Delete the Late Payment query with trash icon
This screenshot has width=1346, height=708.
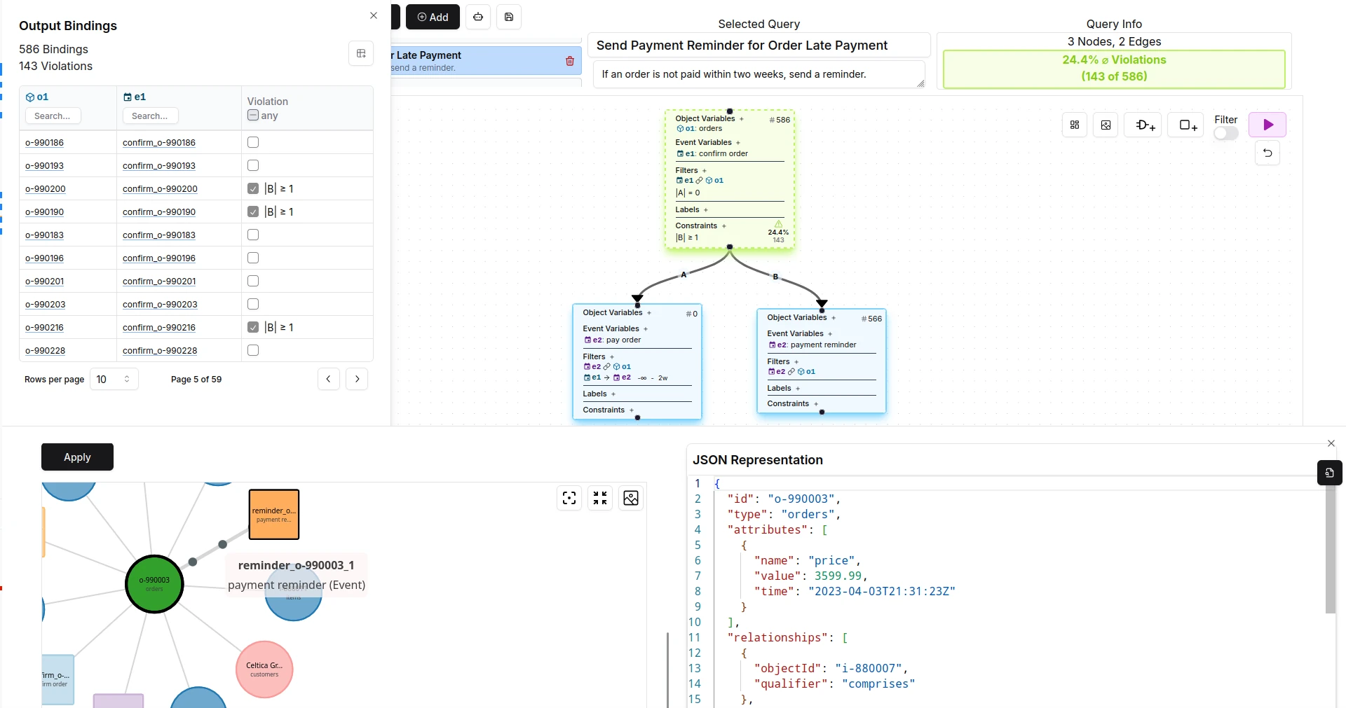click(x=570, y=61)
